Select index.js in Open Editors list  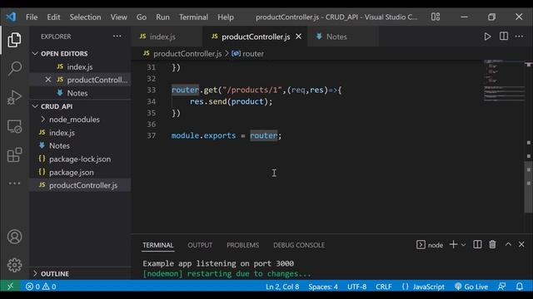pyautogui.click(x=80, y=66)
